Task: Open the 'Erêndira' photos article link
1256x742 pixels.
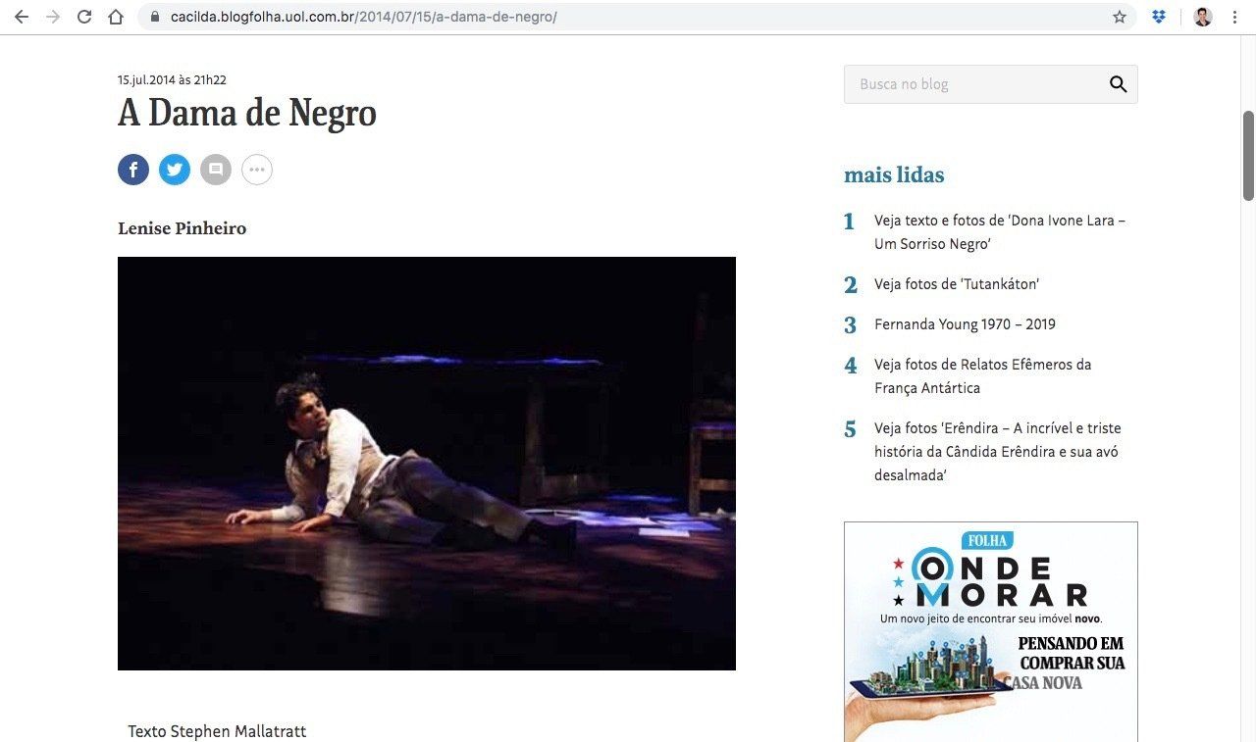Action: [997, 452]
